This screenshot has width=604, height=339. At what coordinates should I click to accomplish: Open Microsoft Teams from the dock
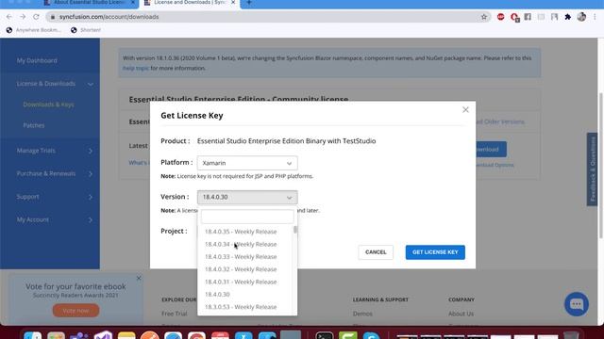click(79, 336)
